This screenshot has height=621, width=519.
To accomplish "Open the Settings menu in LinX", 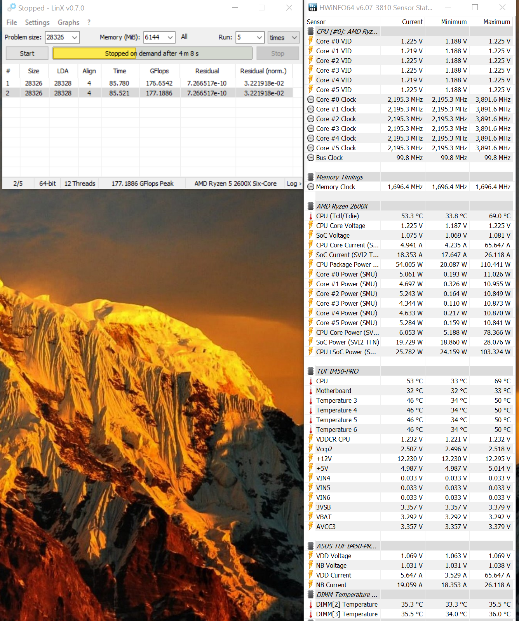I will (x=37, y=23).
